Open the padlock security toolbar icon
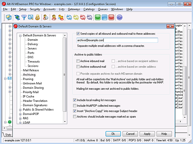The image size is (193, 144). pyautogui.click(x=37, y=17)
